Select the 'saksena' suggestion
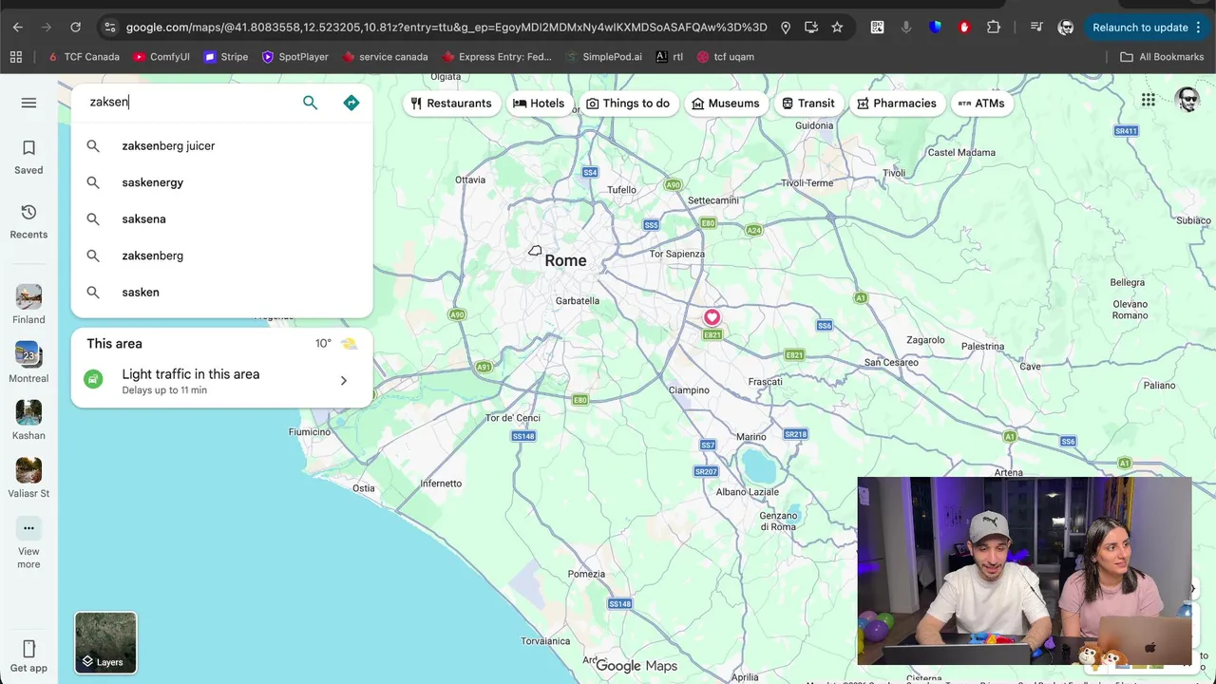The height and width of the screenshot is (684, 1216). (x=221, y=219)
